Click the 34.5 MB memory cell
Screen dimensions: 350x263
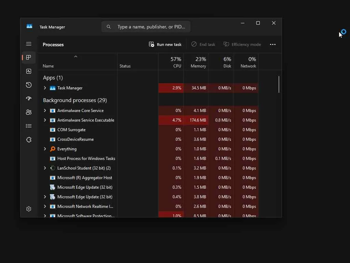click(x=196, y=88)
